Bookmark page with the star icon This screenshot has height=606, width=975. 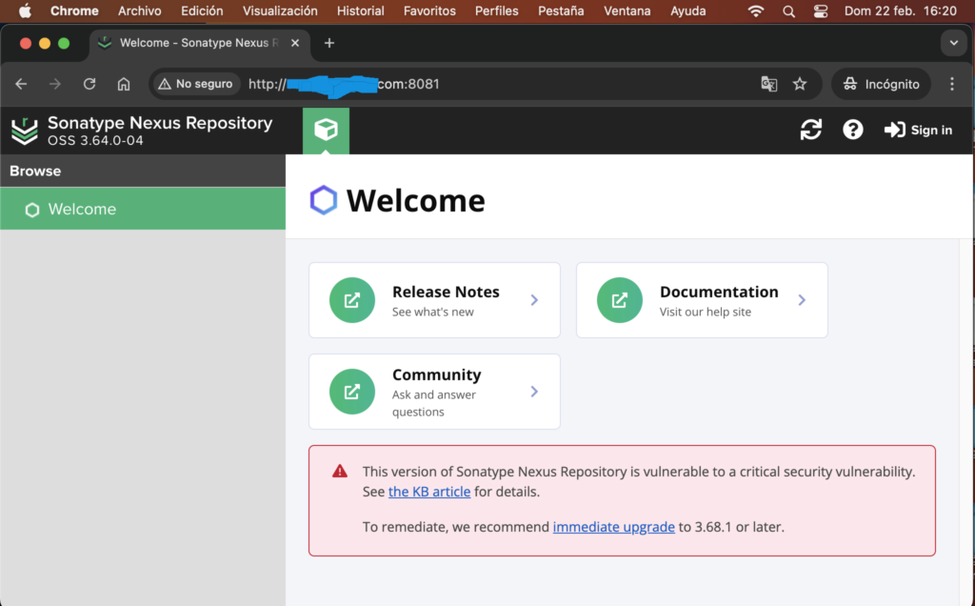[x=800, y=84]
